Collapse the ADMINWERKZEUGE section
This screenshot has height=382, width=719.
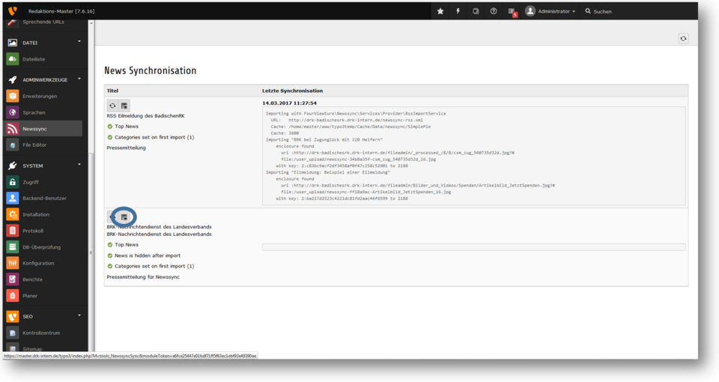coord(79,79)
